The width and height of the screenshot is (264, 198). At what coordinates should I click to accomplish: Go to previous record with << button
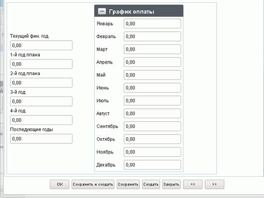click(193, 184)
